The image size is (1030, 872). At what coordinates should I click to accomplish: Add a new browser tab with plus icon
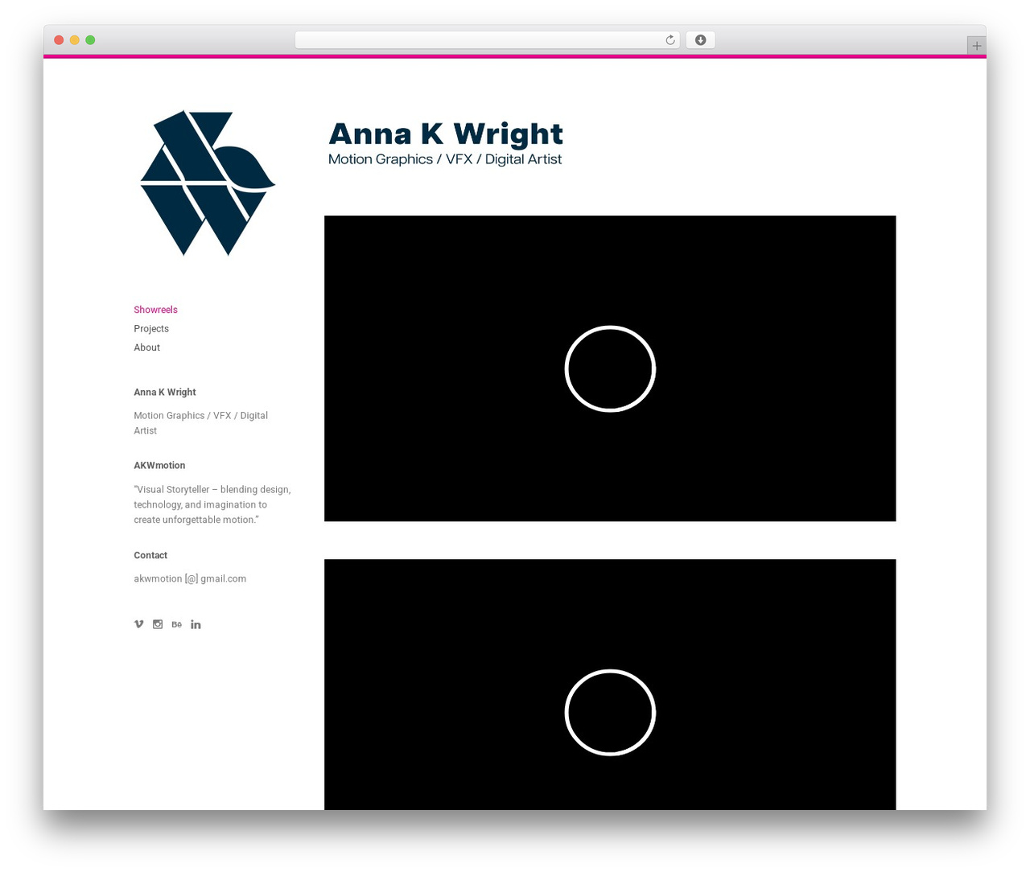pos(976,46)
